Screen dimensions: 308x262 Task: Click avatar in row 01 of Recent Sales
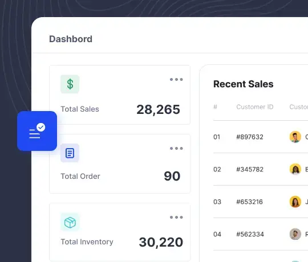point(295,137)
